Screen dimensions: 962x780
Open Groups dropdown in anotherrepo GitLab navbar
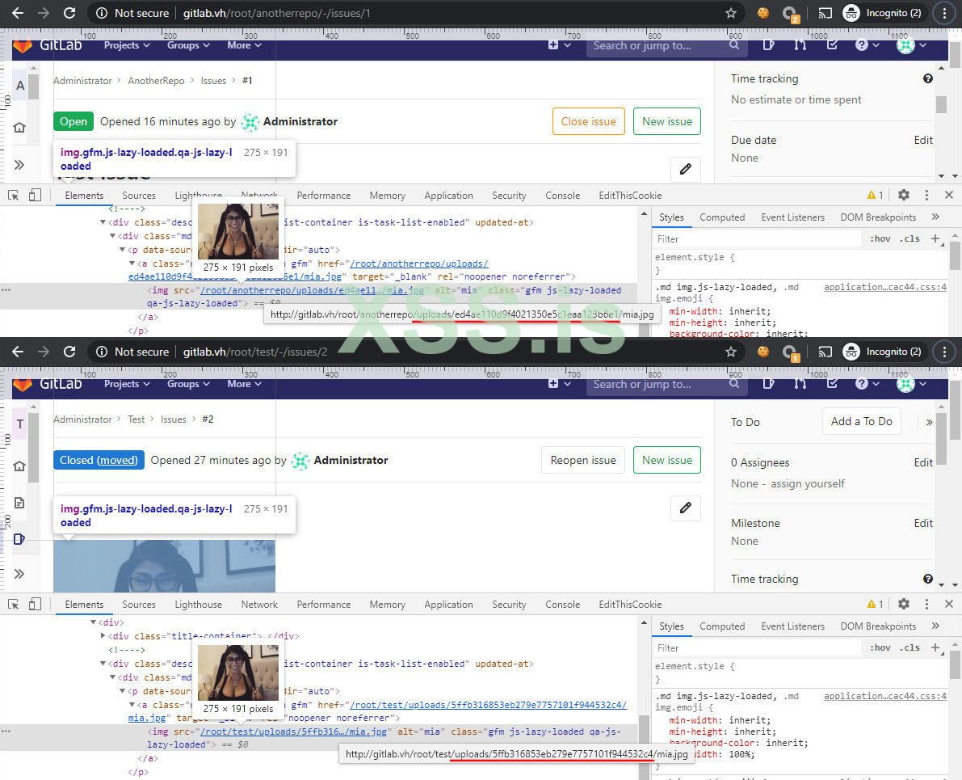click(188, 44)
